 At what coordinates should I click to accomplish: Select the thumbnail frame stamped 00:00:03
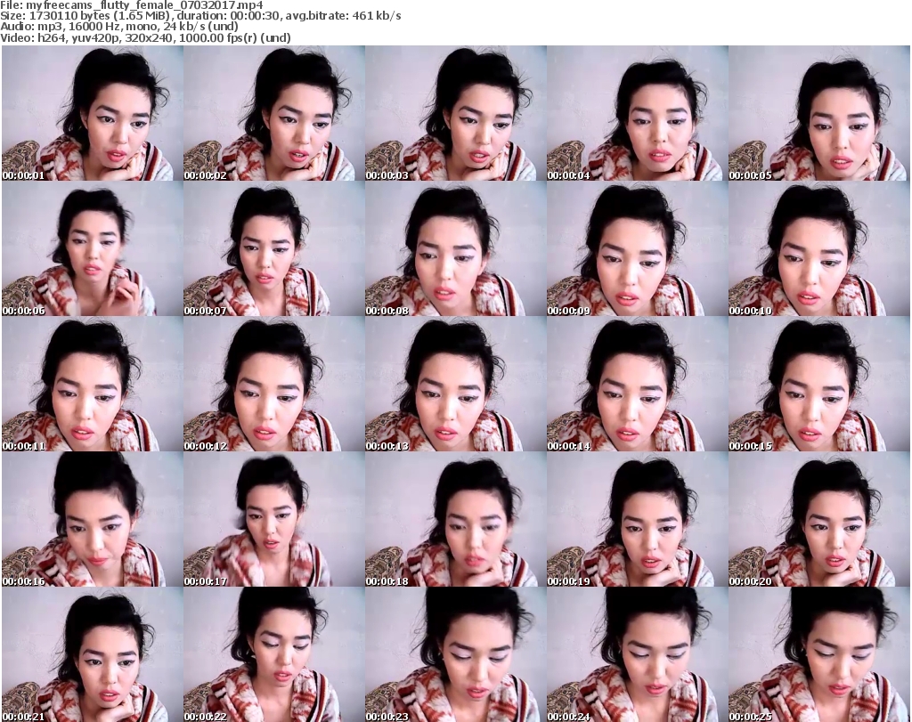click(456, 113)
